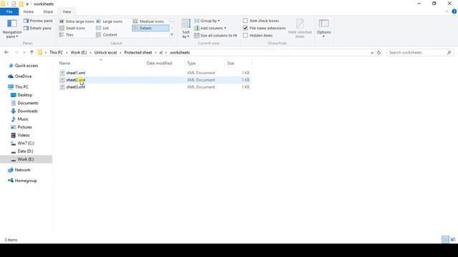The width and height of the screenshot is (458, 257).
Task: Open Documents in navigation pane
Action: [x=24, y=103]
